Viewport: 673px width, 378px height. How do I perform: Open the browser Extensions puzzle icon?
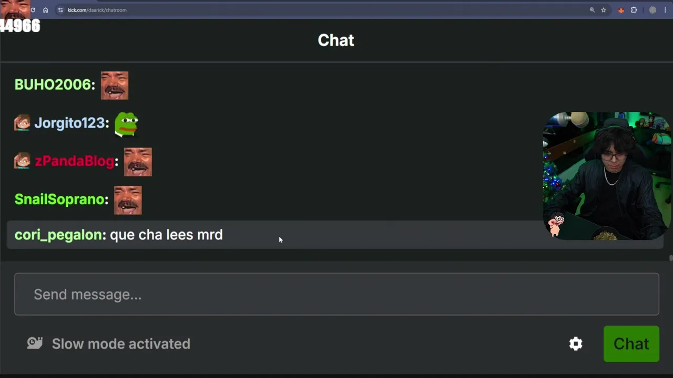[x=634, y=10]
